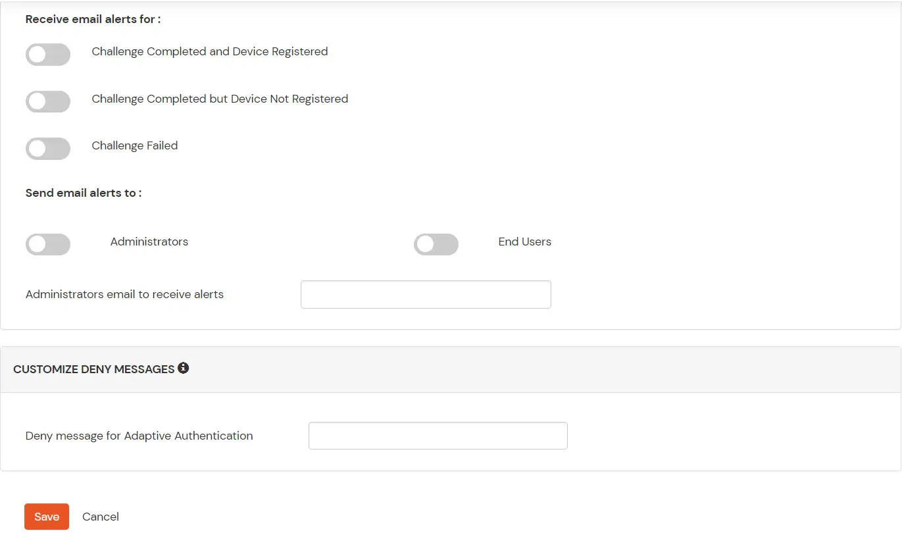The width and height of the screenshot is (902, 539).
Task: Enable the Challenge Completed and Device Registered switch
Action: click(x=48, y=55)
